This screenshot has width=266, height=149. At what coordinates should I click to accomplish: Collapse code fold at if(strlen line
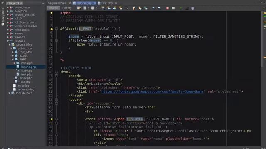[x=57, y=41]
